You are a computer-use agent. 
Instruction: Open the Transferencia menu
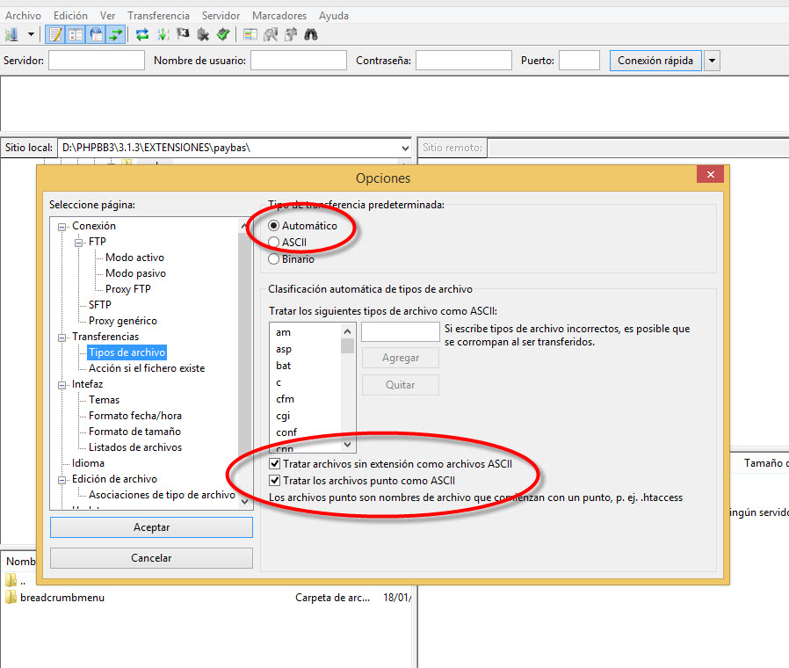158,16
